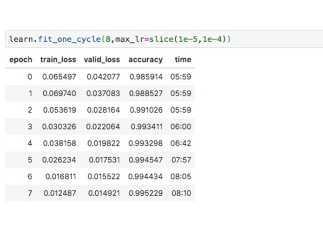Screen dimensions: 323x229
Task: Click valid_loss value 0.019822
Action: coord(104,143)
